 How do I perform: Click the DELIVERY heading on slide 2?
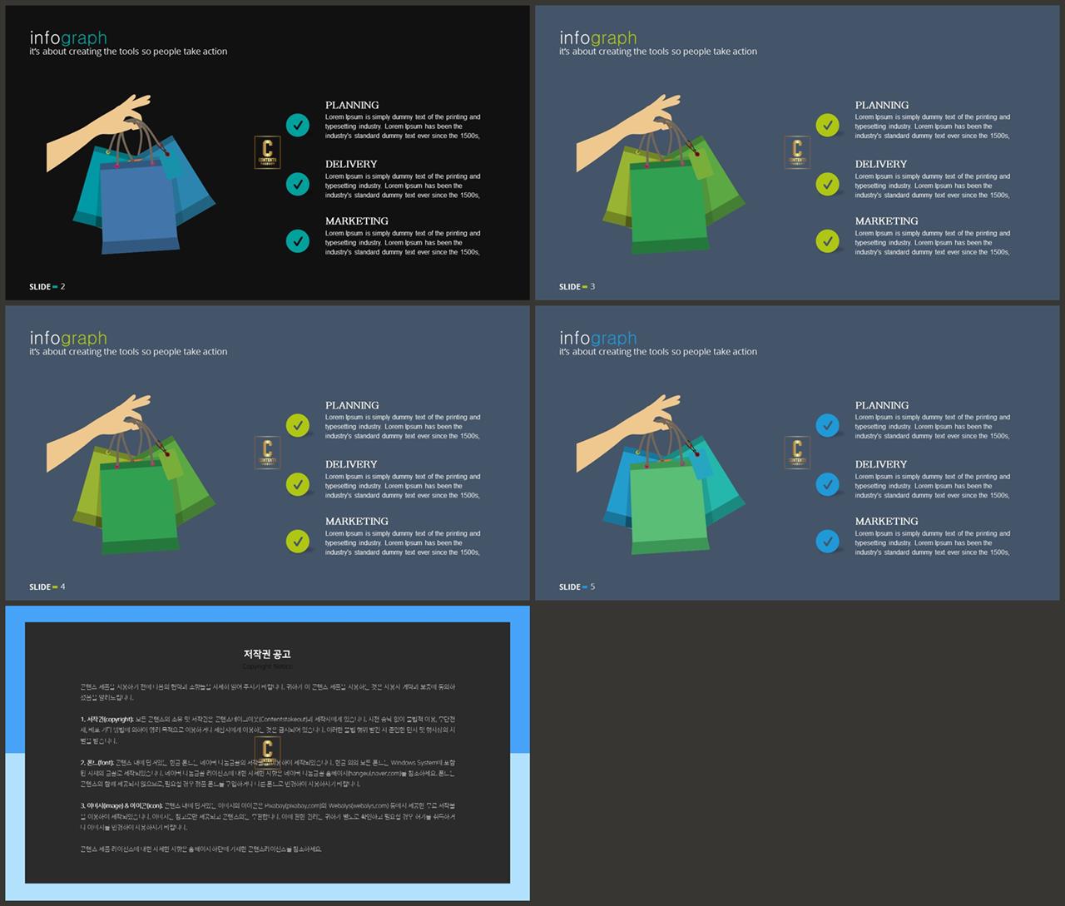351,164
